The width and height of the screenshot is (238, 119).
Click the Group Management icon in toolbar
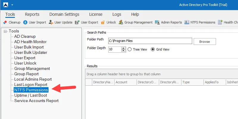(x=121, y=22)
